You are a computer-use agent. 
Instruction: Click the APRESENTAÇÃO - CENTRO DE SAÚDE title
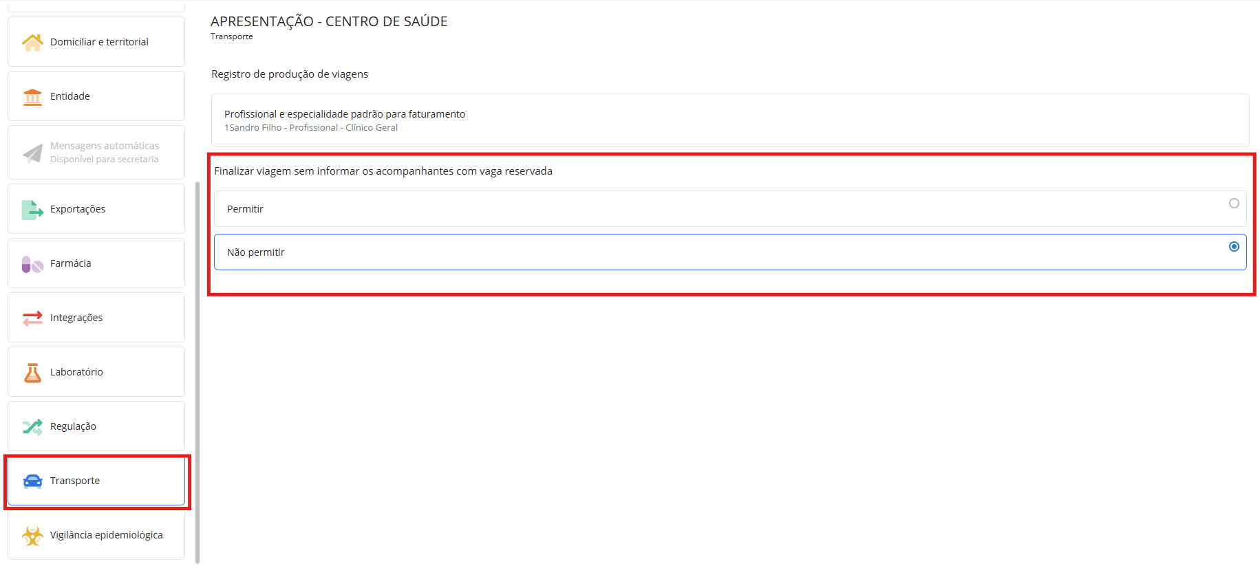(329, 21)
